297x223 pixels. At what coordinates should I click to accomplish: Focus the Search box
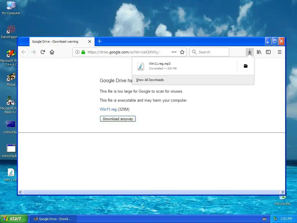[x=209, y=52]
